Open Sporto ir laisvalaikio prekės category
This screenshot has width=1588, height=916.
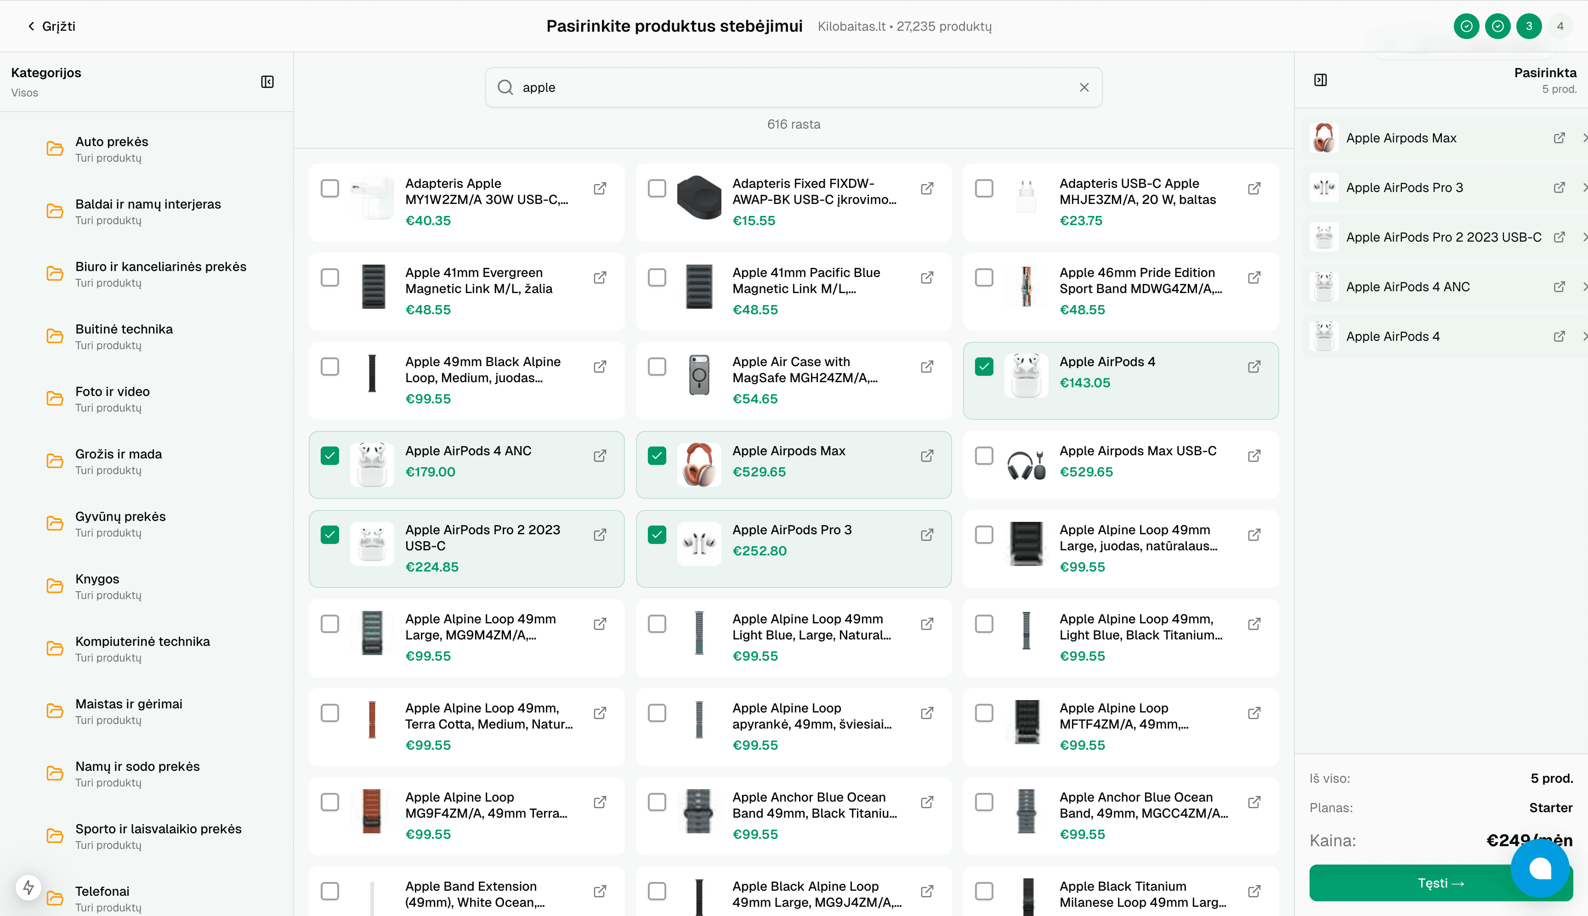(x=147, y=836)
